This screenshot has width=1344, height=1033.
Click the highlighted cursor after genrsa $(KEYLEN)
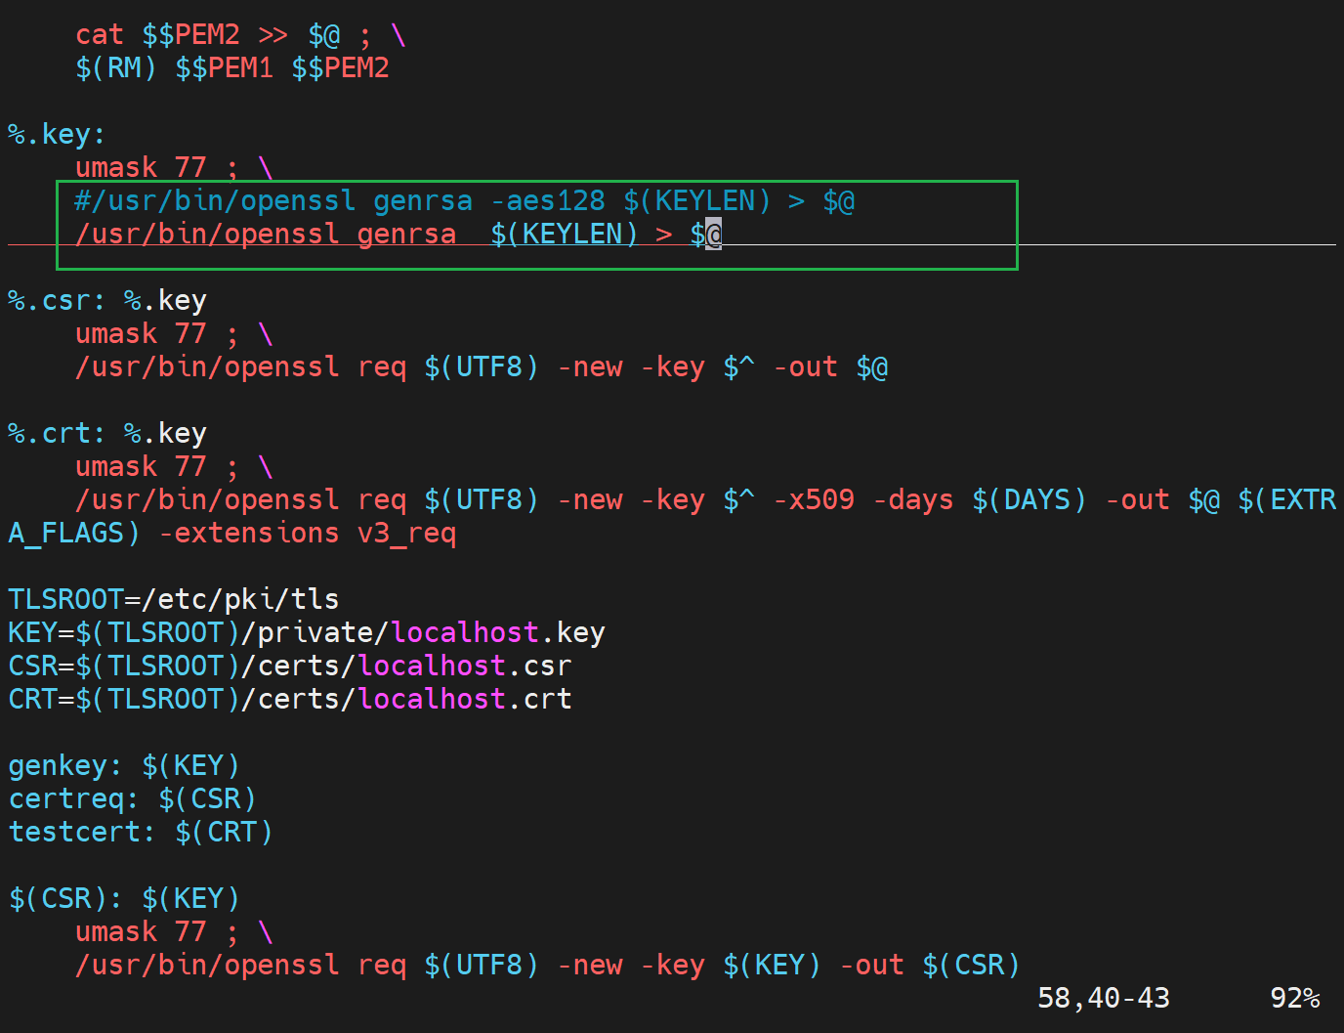pos(713,235)
